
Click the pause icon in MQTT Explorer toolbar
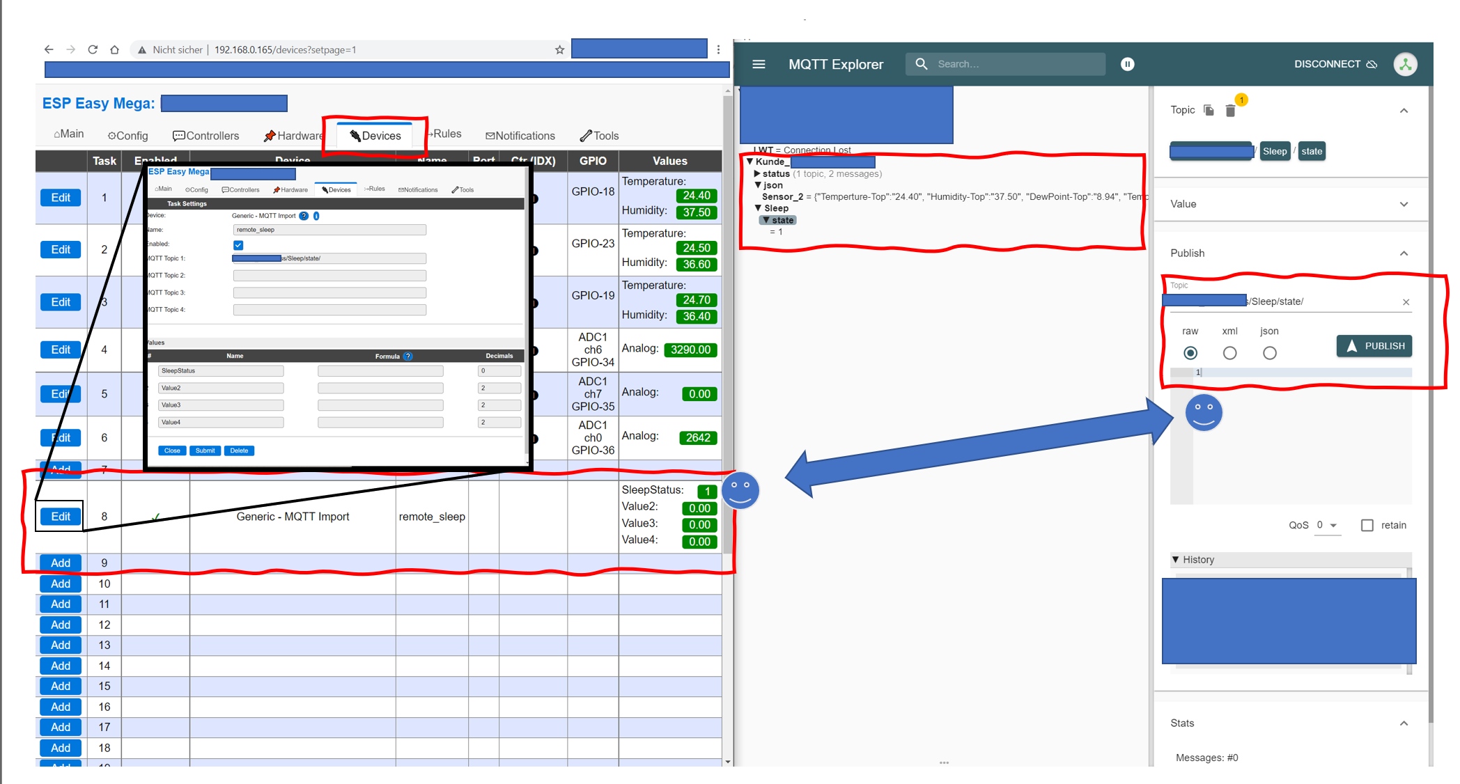[x=1128, y=64]
